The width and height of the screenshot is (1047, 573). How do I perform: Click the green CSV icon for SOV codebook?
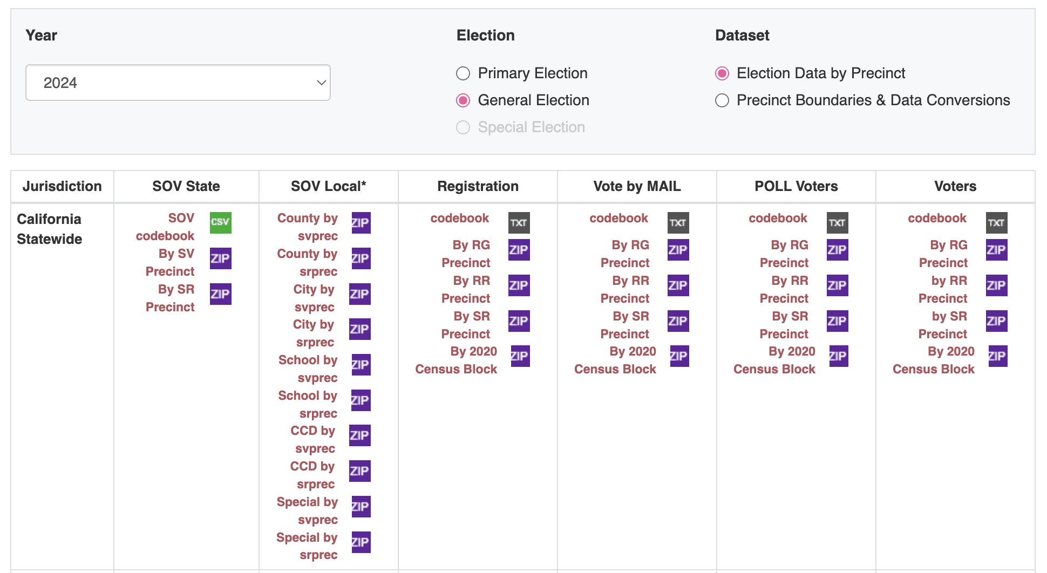tap(220, 222)
